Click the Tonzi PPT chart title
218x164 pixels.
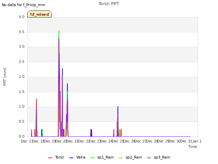pyautogui.click(x=109, y=4)
